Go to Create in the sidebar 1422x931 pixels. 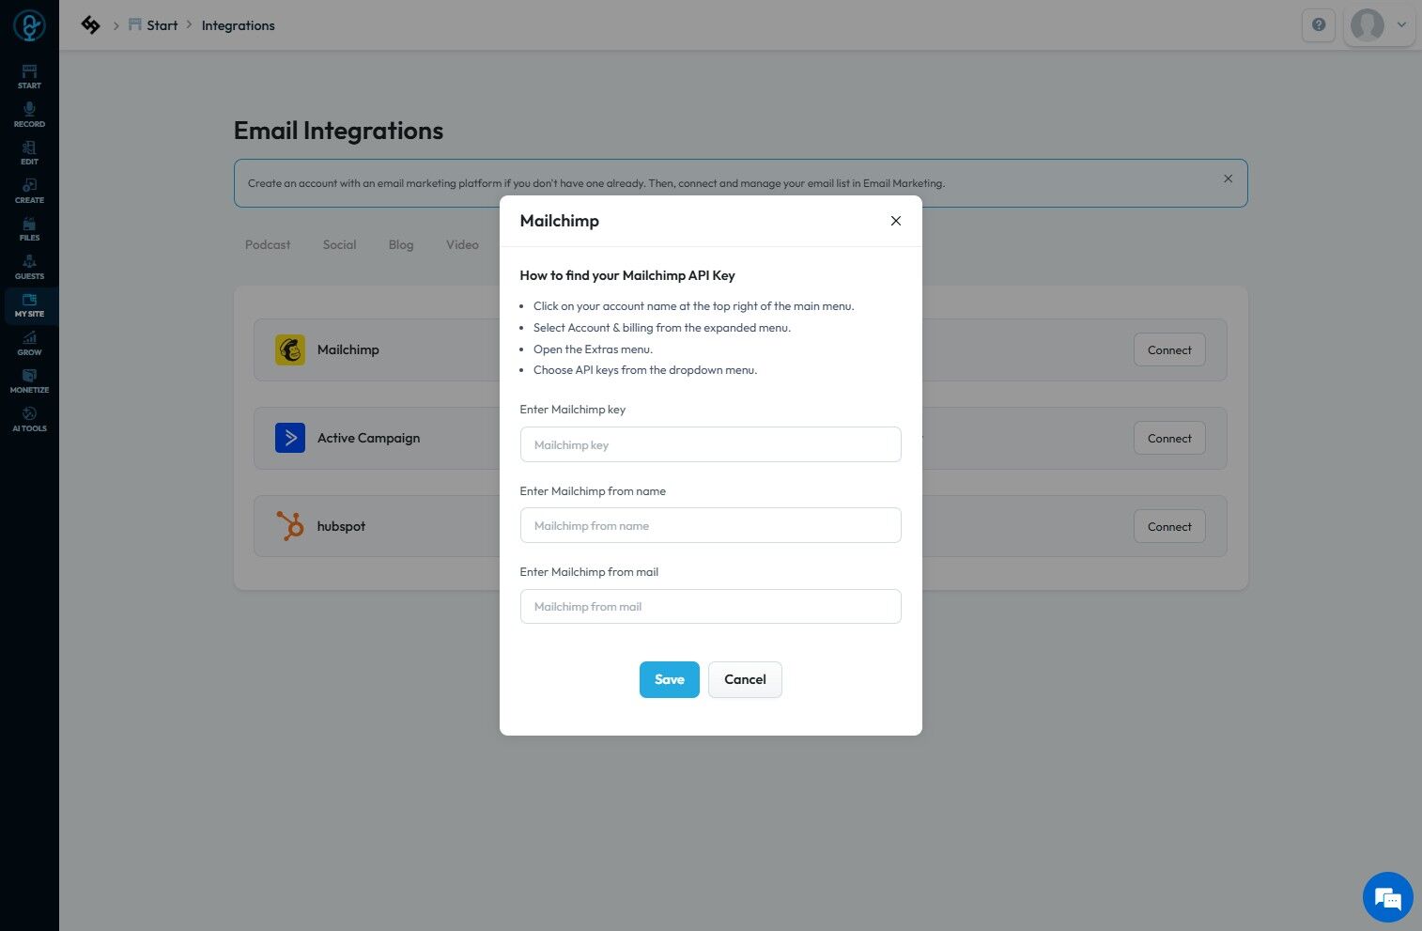click(x=29, y=191)
